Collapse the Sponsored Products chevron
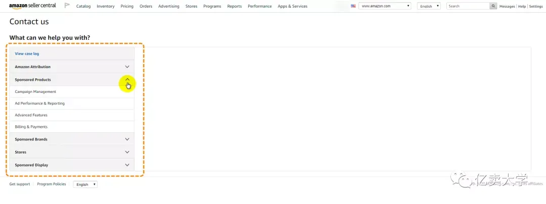The height and width of the screenshot is (204, 546). coord(127,80)
